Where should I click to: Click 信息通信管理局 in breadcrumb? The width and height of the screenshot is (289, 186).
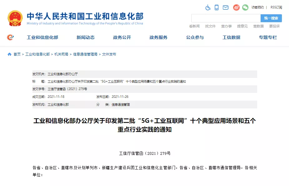pos(85,54)
